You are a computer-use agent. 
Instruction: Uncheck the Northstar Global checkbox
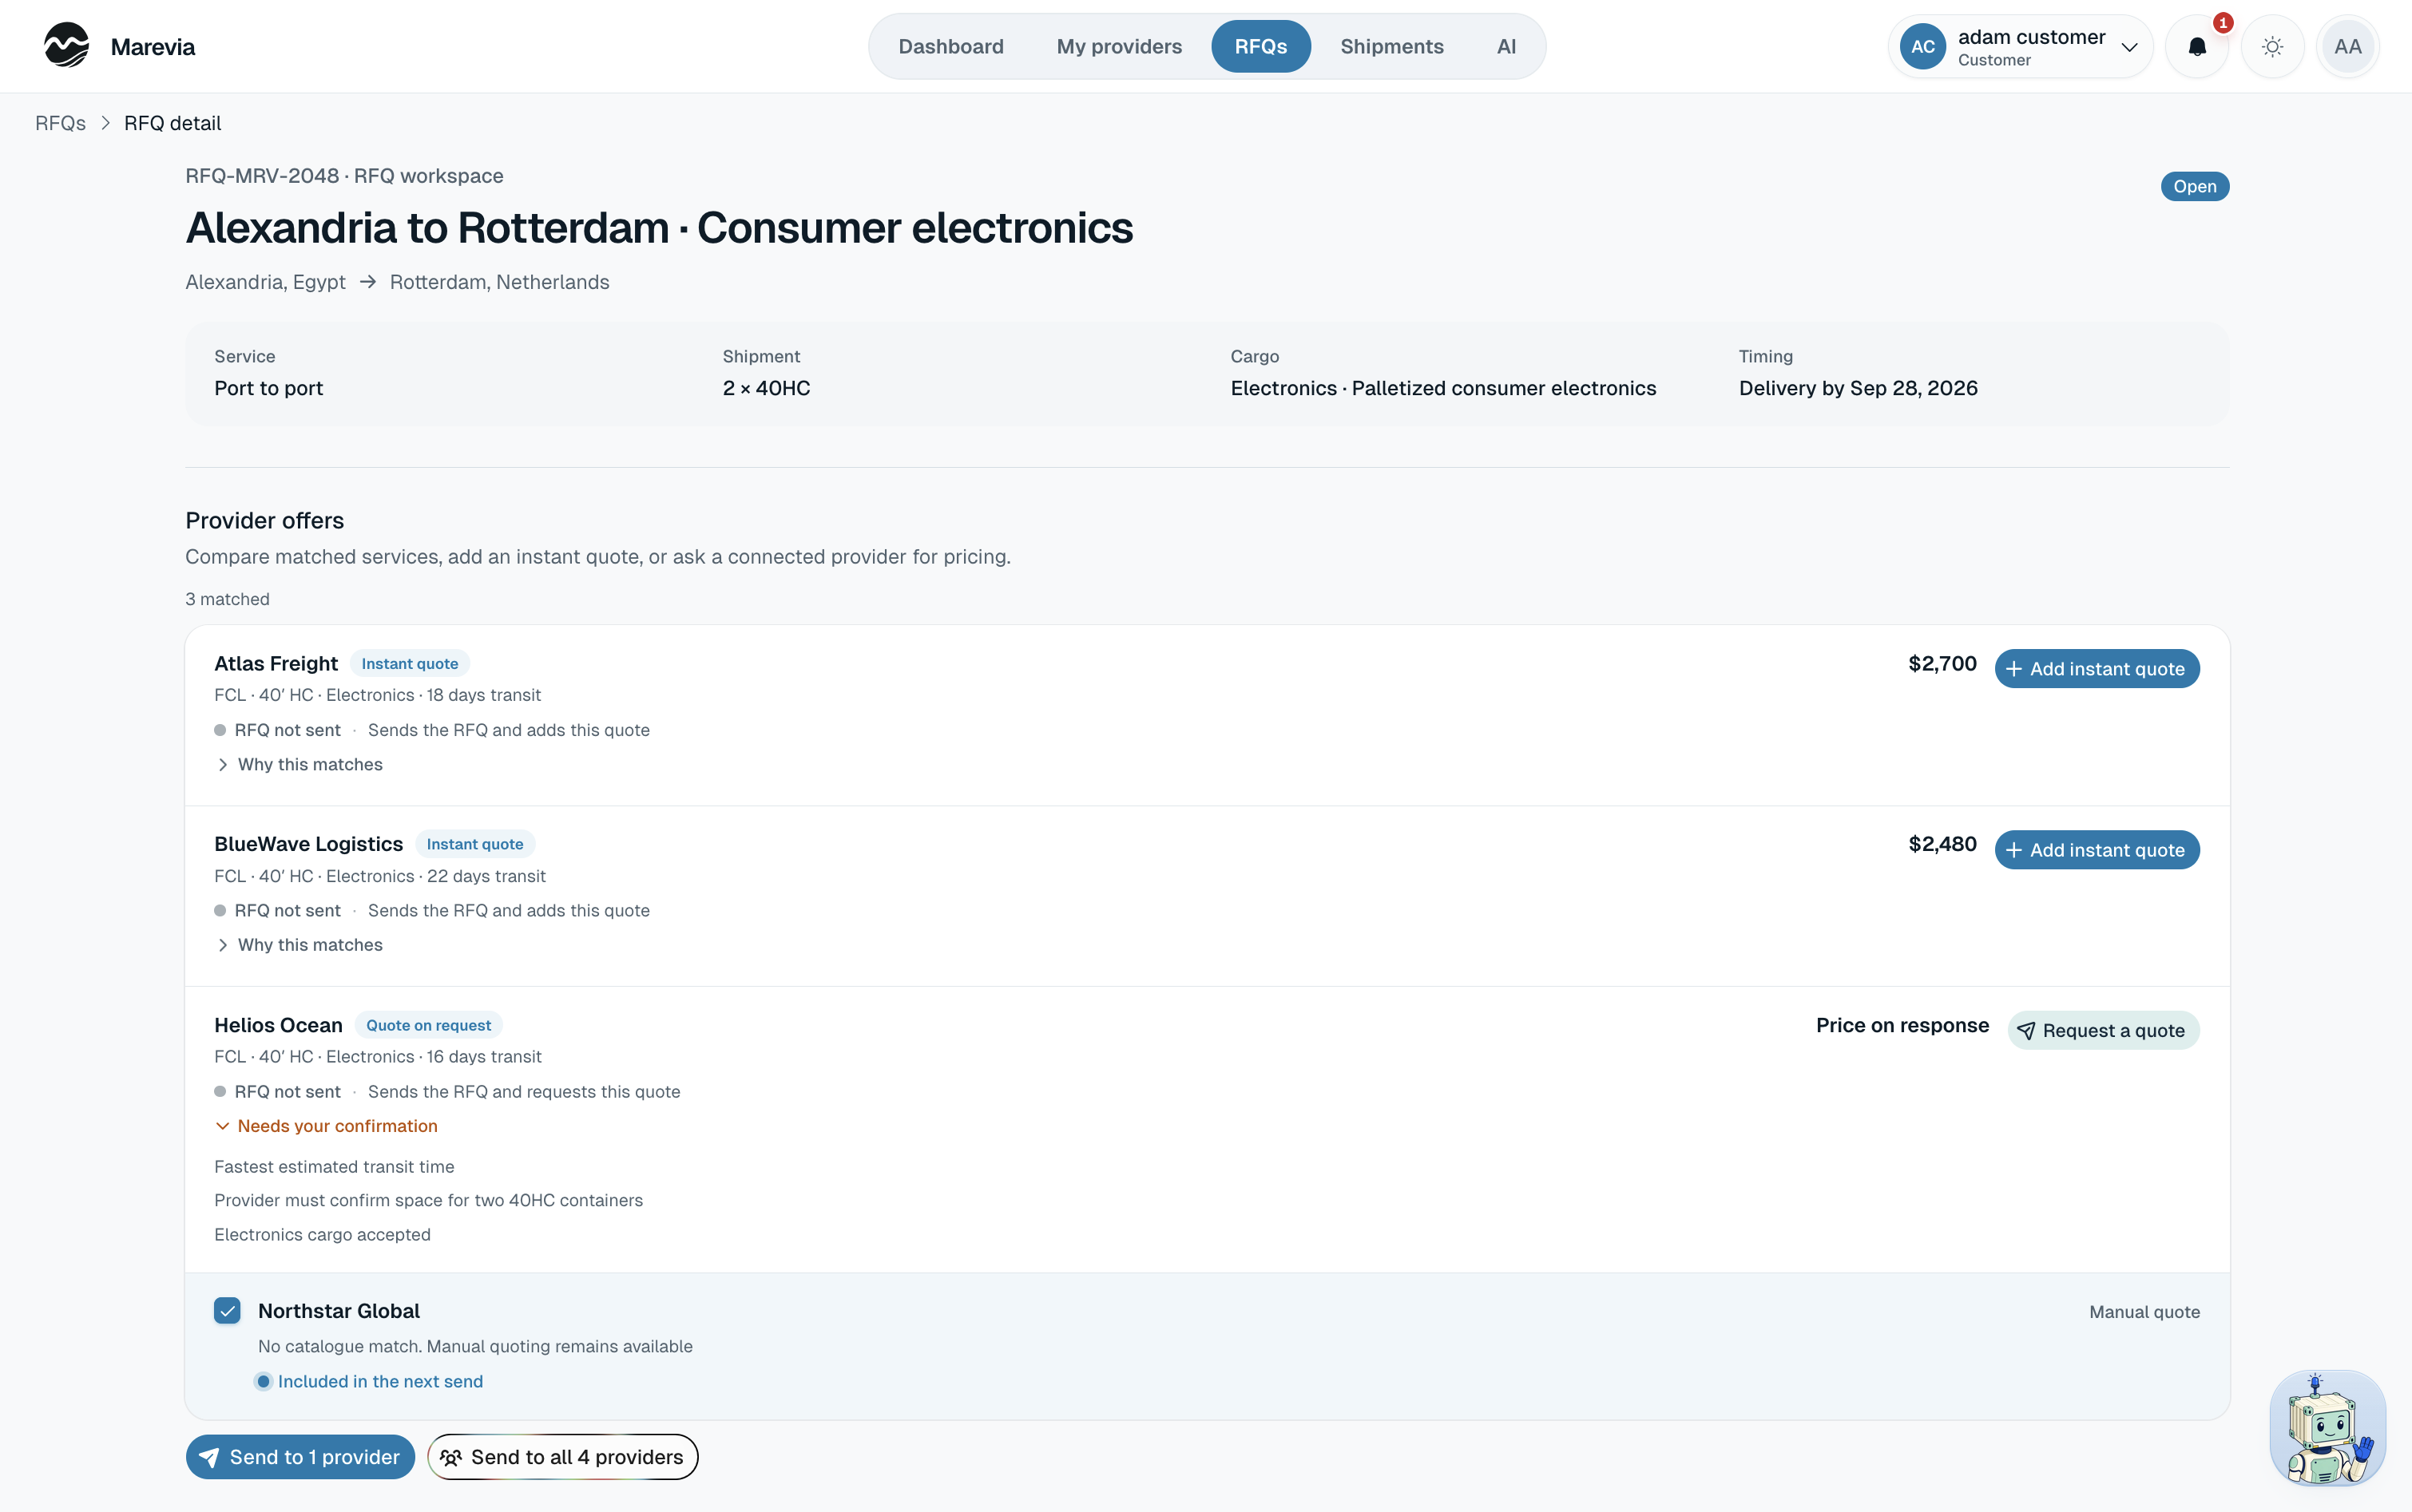(x=227, y=1311)
